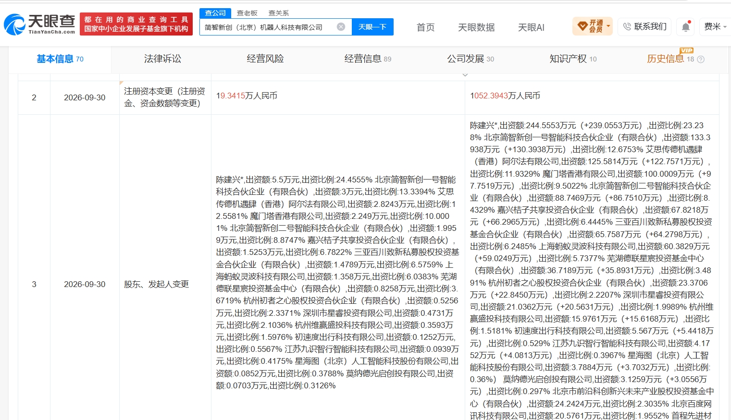Image resolution: width=731 pixels, height=420 pixels.
Task: Expand the 开通会员 dropdown arrow
Action: pos(609,26)
